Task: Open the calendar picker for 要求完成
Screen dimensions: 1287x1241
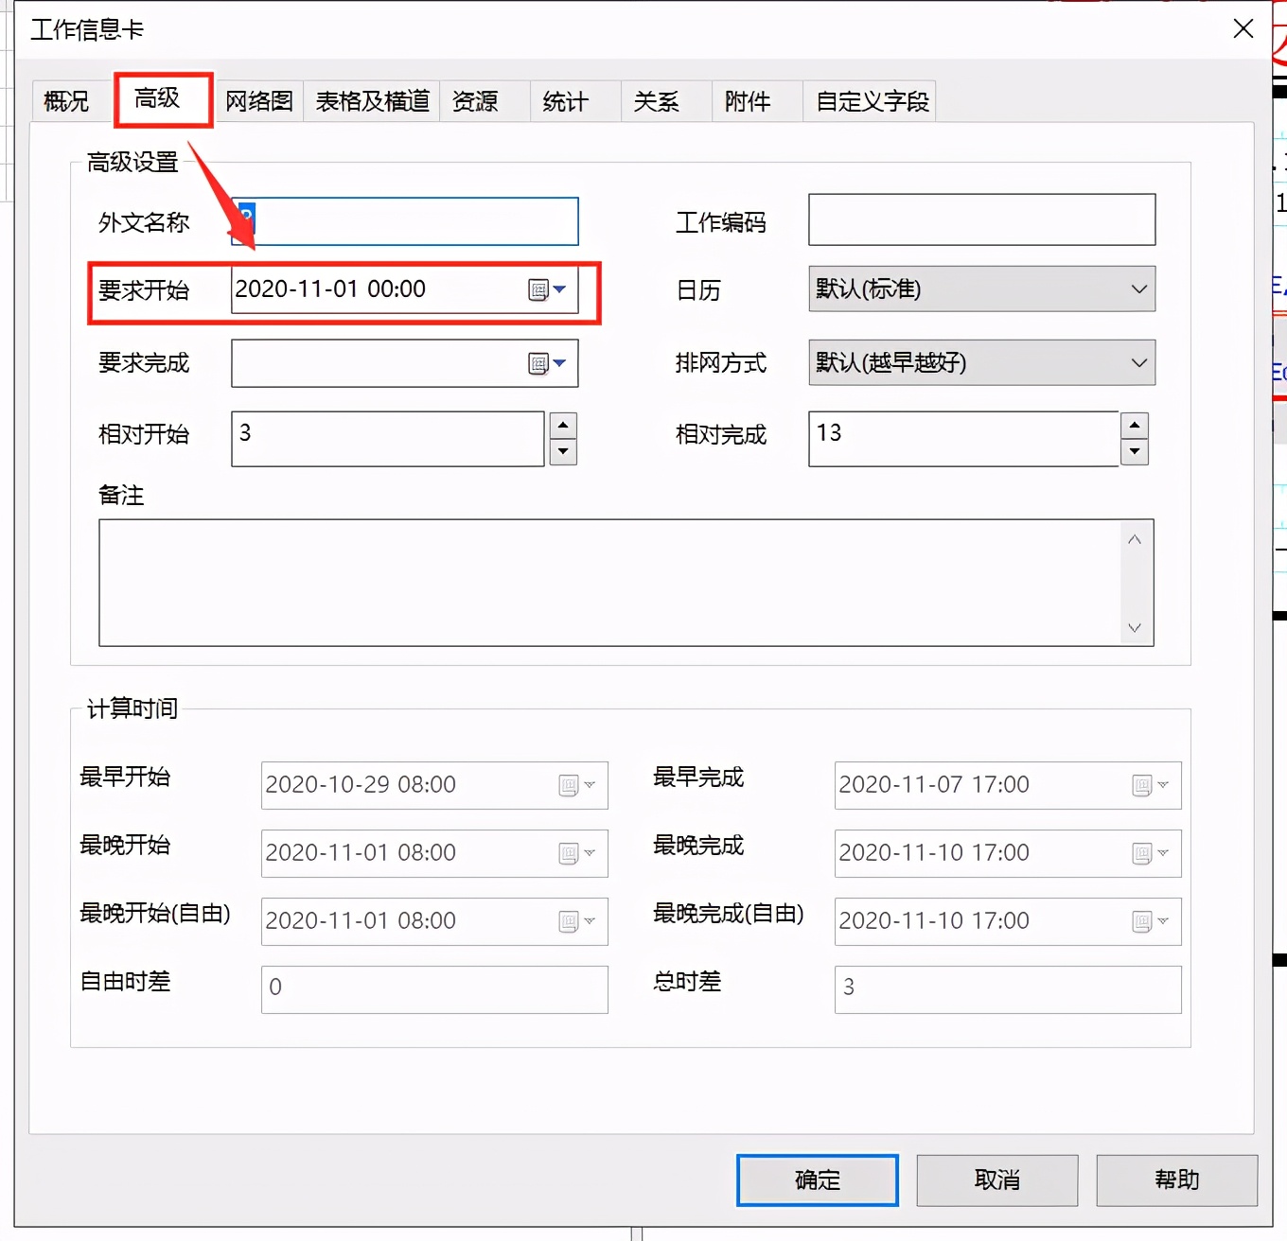Action: click(x=538, y=363)
